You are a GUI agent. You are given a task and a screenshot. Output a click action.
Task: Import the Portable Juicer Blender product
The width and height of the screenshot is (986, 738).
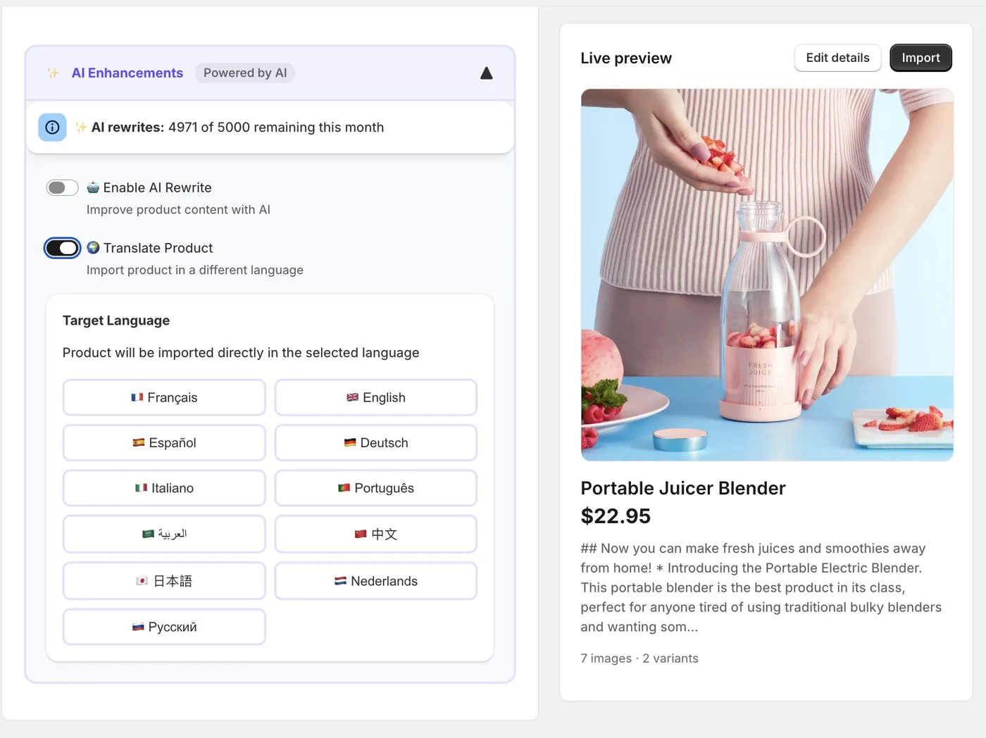tap(921, 58)
